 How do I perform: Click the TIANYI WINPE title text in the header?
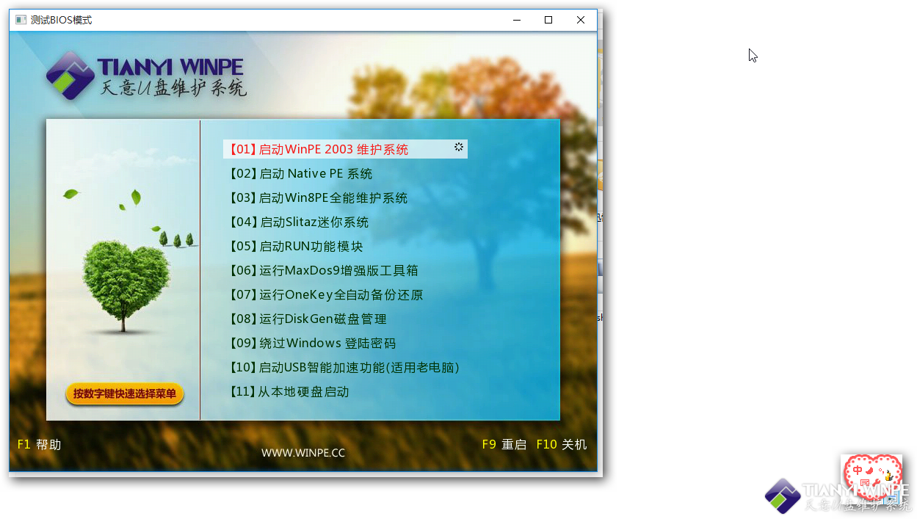point(170,68)
